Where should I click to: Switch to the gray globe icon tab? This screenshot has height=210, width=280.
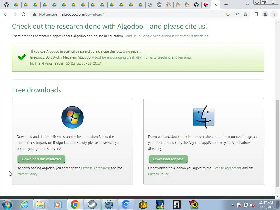pos(150,5)
